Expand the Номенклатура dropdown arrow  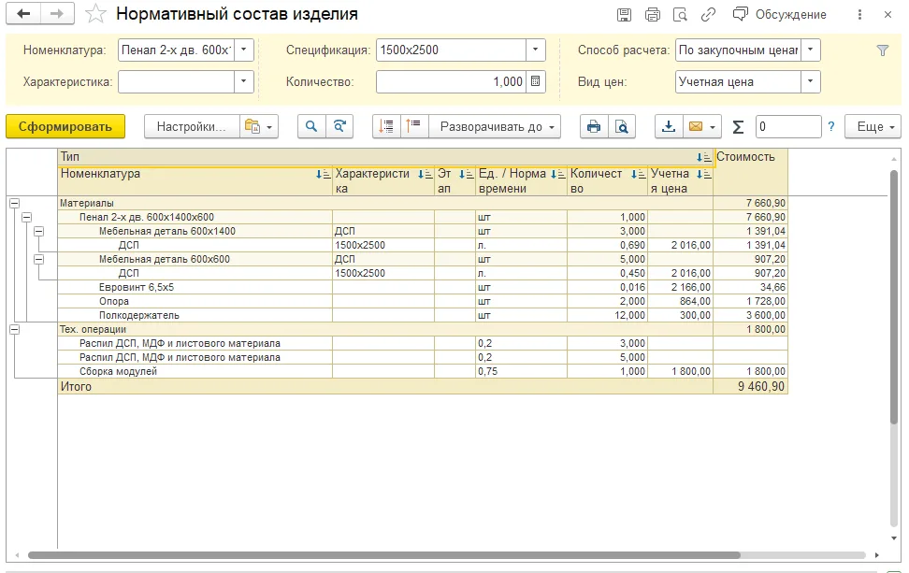(x=244, y=50)
